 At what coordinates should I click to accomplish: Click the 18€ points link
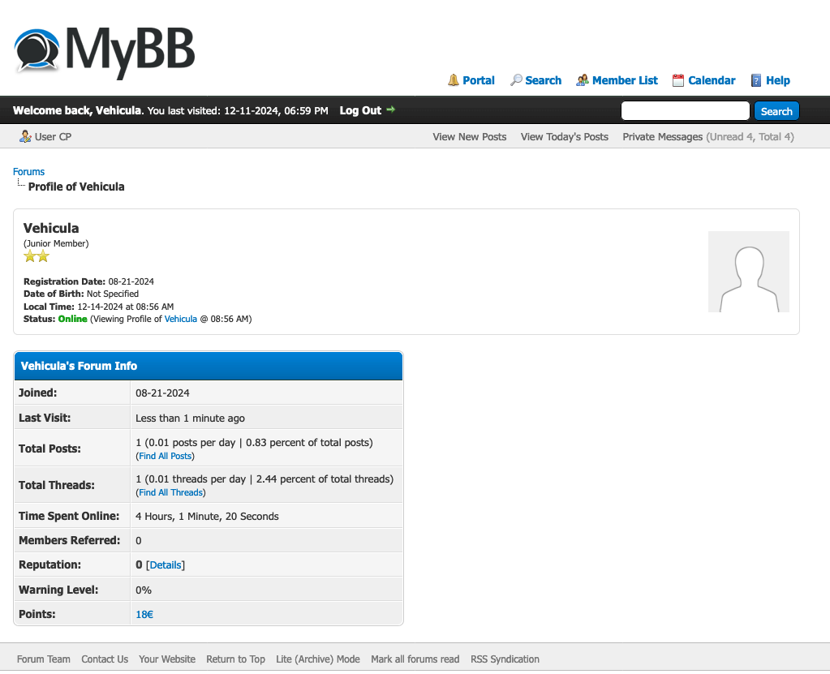tap(144, 615)
